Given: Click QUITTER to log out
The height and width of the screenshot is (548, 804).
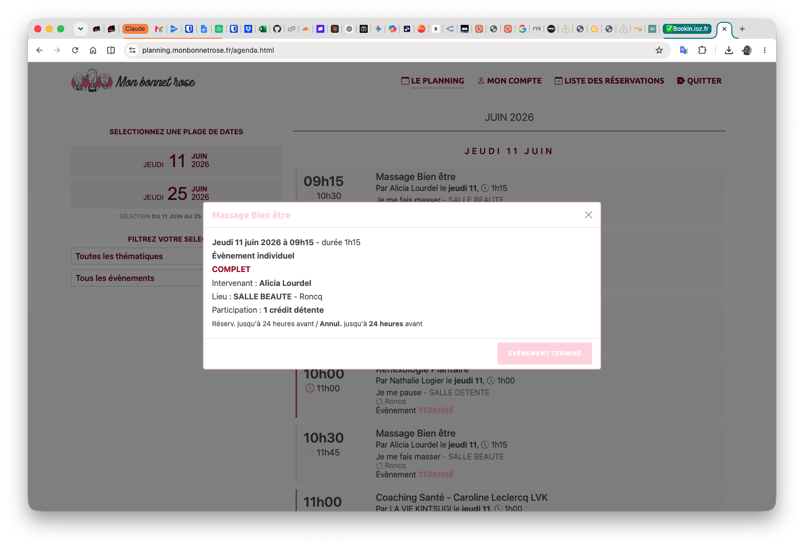Looking at the screenshot, I should click(x=699, y=81).
